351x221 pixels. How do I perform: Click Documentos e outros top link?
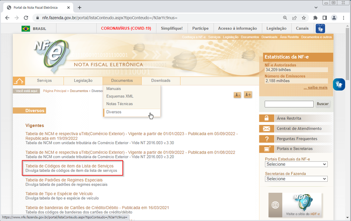click(x=316, y=37)
